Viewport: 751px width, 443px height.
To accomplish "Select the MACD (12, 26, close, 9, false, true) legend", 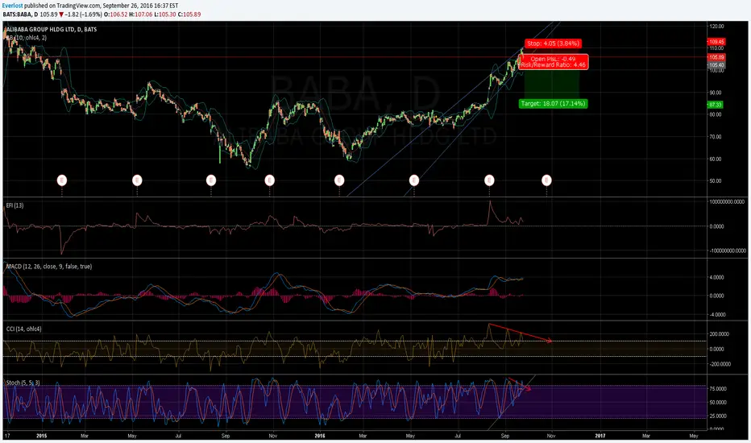I will coord(49,267).
